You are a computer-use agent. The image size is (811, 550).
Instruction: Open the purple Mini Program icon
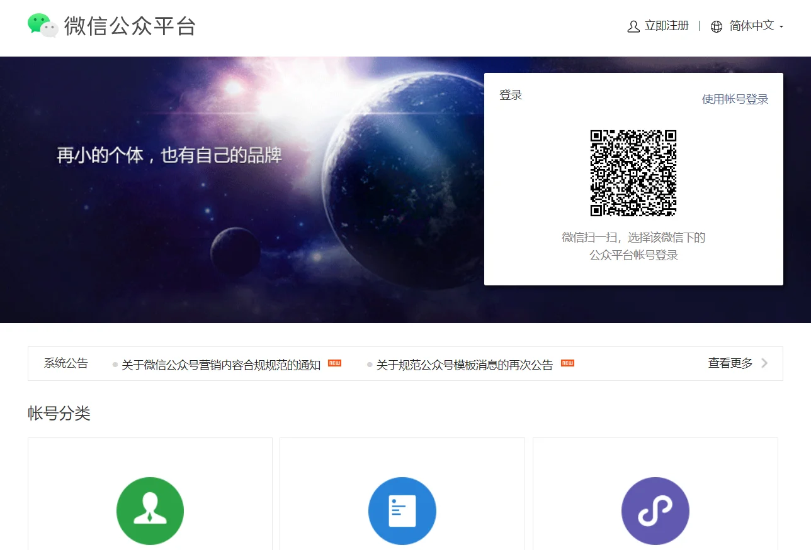tap(655, 510)
